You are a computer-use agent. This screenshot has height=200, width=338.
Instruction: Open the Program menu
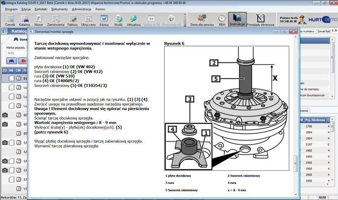11,9
